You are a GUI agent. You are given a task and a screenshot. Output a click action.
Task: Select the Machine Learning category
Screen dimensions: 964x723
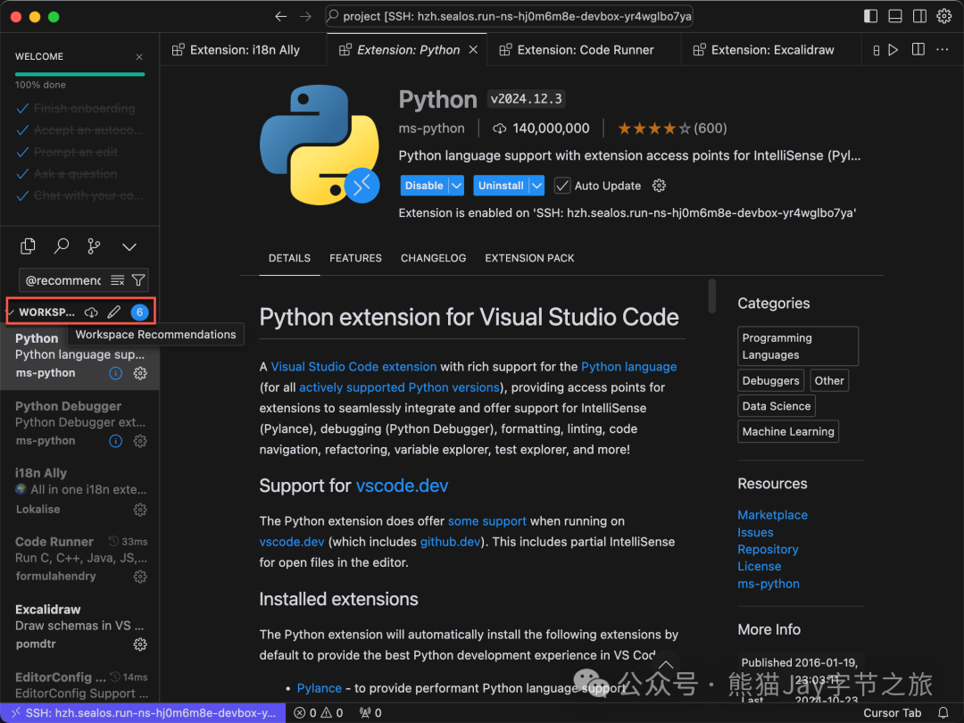point(788,432)
